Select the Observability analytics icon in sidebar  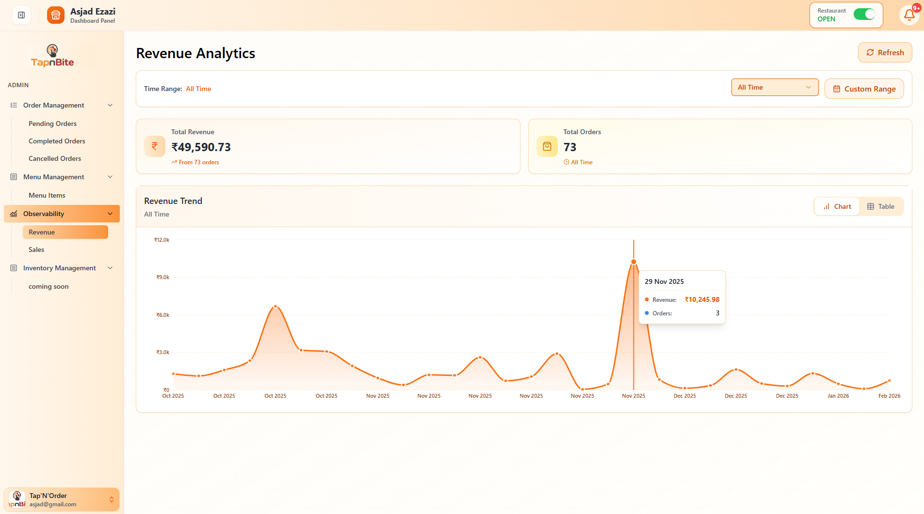click(14, 214)
